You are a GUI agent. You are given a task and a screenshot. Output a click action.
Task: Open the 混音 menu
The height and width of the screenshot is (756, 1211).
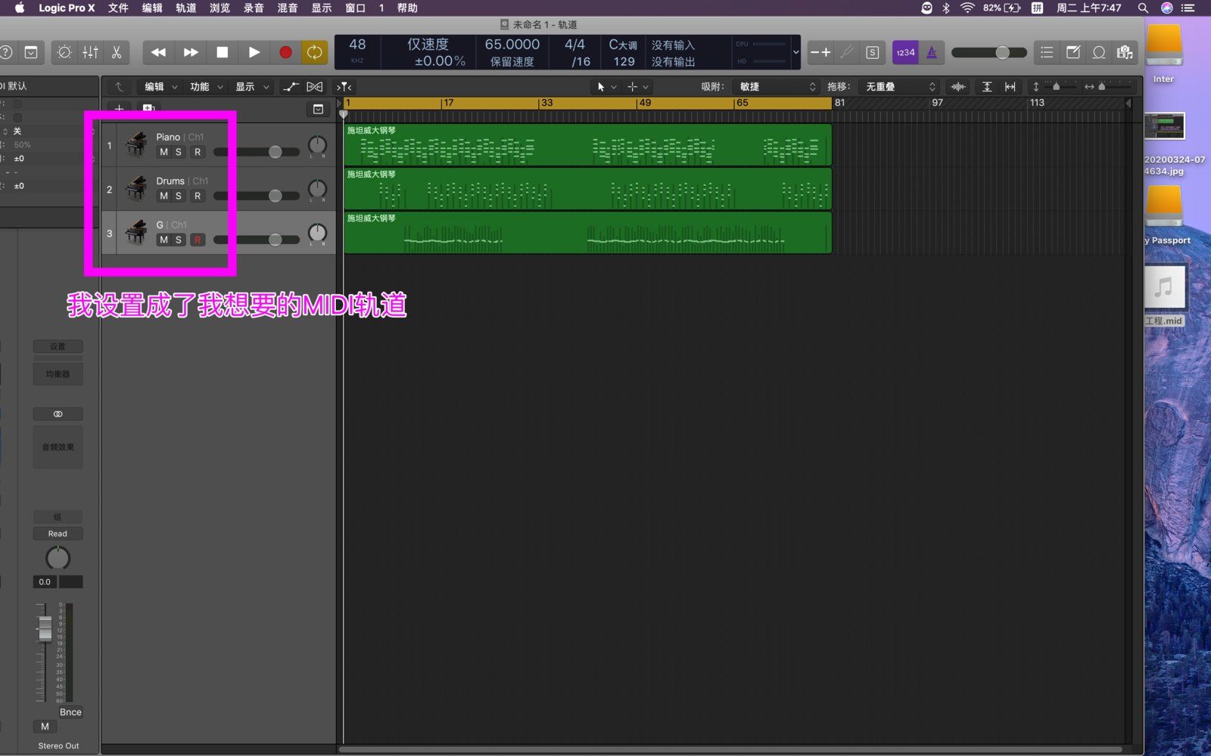coord(288,8)
